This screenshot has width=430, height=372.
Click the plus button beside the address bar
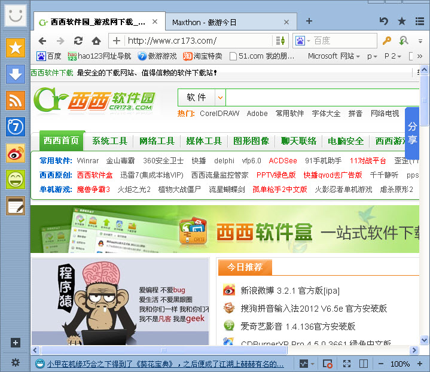coord(117,41)
